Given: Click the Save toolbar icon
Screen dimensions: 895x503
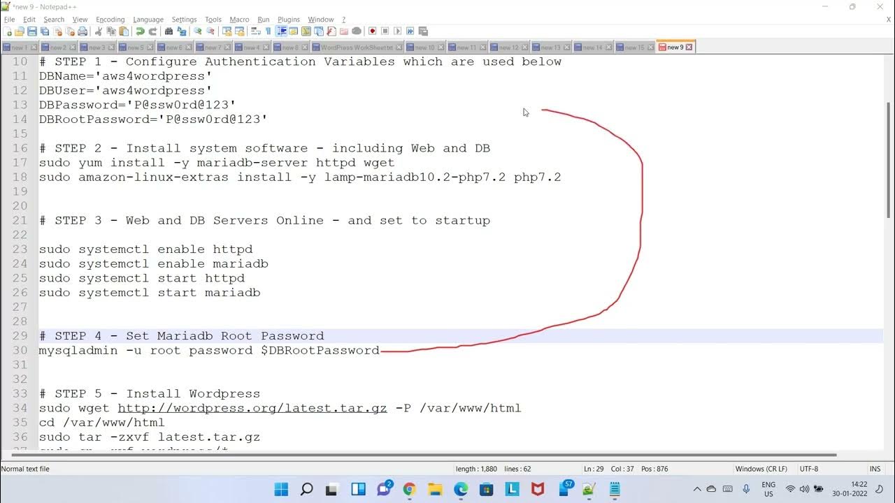Looking at the screenshot, I should (x=32, y=31).
